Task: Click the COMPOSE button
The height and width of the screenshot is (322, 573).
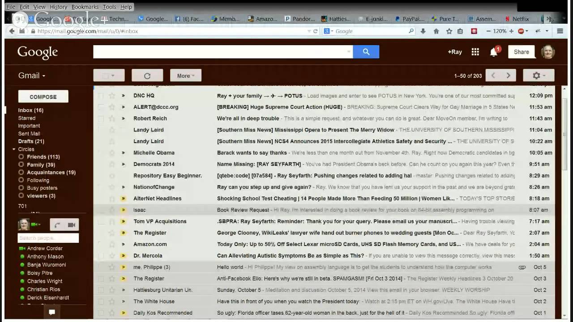Action: [43, 97]
